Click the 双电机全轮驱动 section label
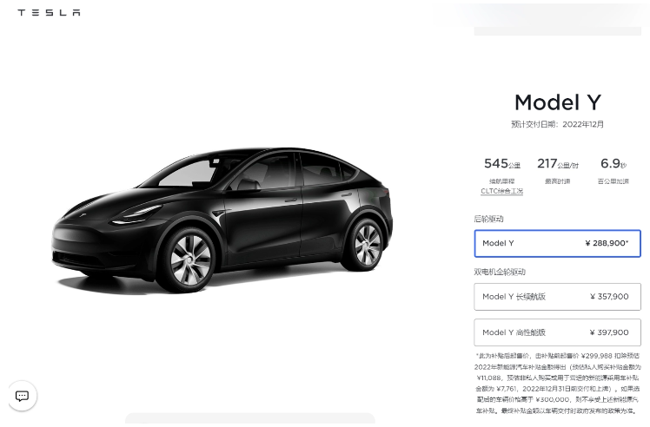The height and width of the screenshot is (427, 650). (500, 272)
